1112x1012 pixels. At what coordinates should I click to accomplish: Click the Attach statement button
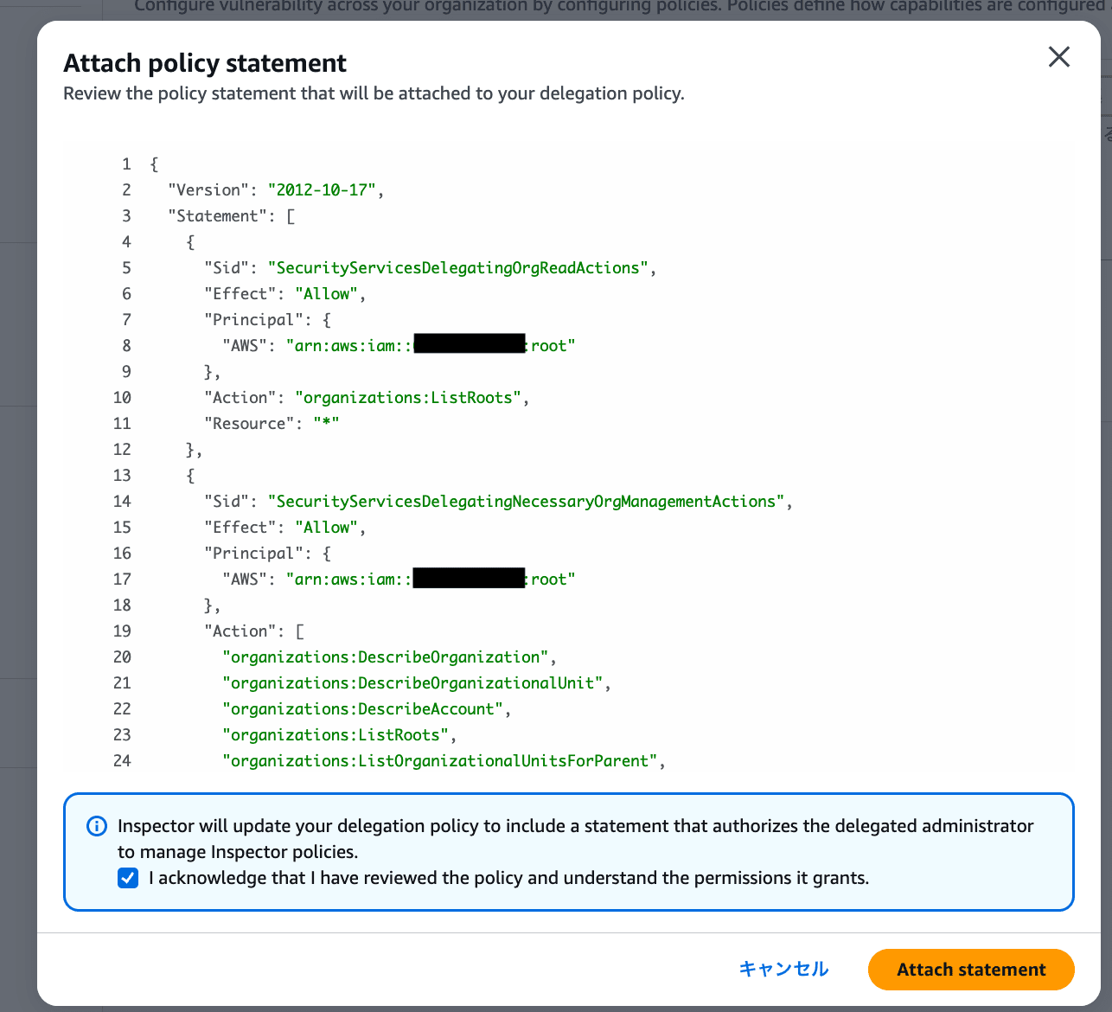coord(971,970)
